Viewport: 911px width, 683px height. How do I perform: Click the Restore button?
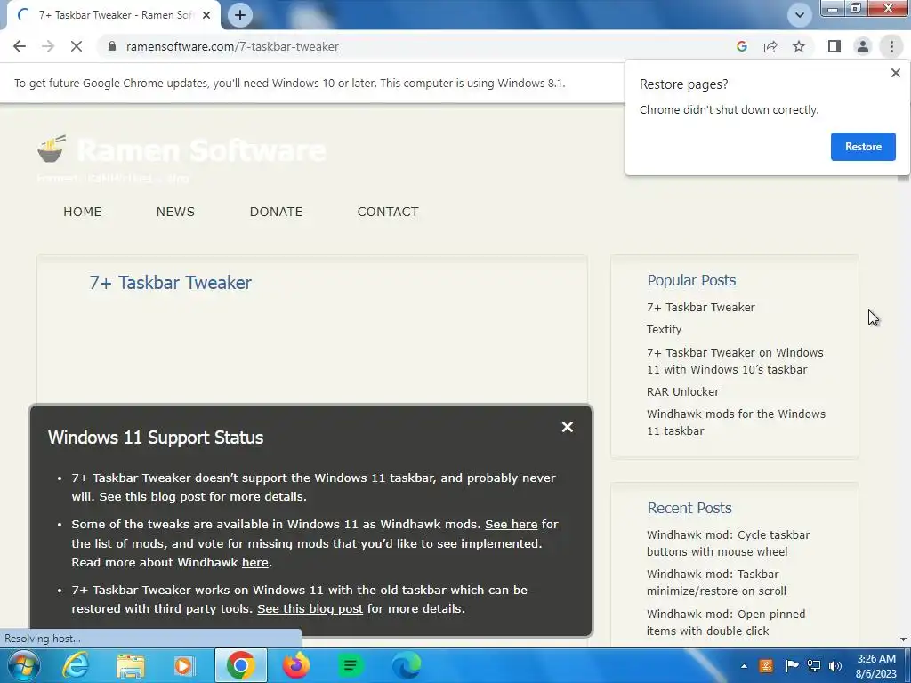(x=863, y=147)
